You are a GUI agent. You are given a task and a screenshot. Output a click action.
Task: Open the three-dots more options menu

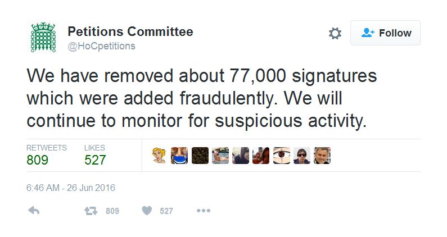click(x=203, y=211)
